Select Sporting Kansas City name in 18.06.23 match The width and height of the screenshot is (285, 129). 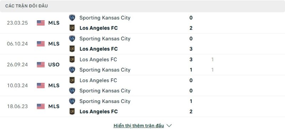coord(105,101)
